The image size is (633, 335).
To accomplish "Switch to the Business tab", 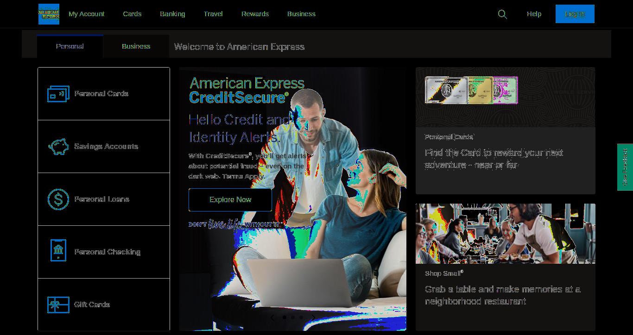I will pos(136,46).
